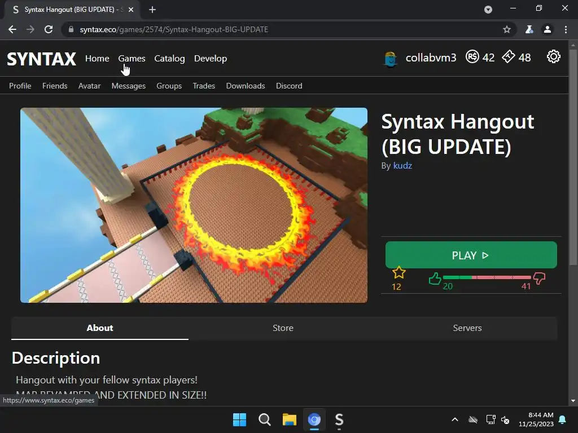
Task: Open Windows Start menu
Action: pos(239,419)
